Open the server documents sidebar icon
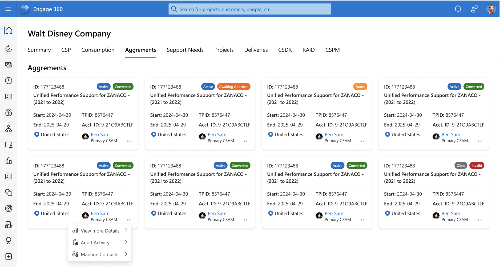 [x=9, y=225]
